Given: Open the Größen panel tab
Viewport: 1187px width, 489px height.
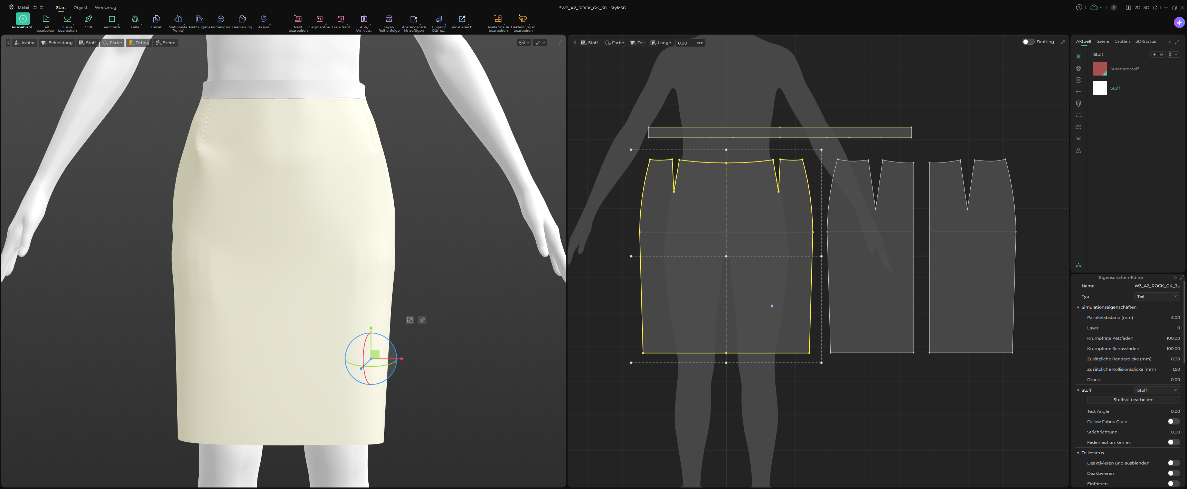Looking at the screenshot, I should click(1122, 41).
